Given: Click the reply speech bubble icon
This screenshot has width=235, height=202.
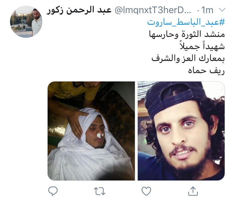Looking at the screenshot, I should coord(53,191).
